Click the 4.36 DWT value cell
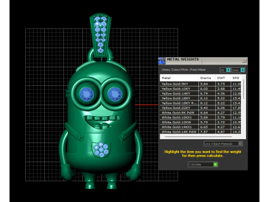The height and width of the screenshot is (202, 269). (223, 94)
